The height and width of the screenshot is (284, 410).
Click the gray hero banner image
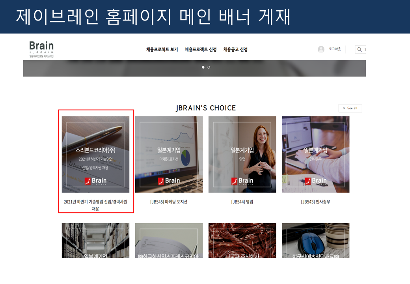point(194,68)
